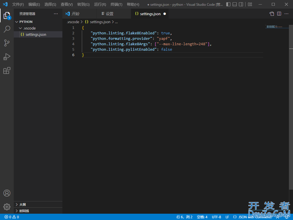Screen dimensions: 293x220
Task: Collapse the .vscode folder
Action: coord(38,28)
